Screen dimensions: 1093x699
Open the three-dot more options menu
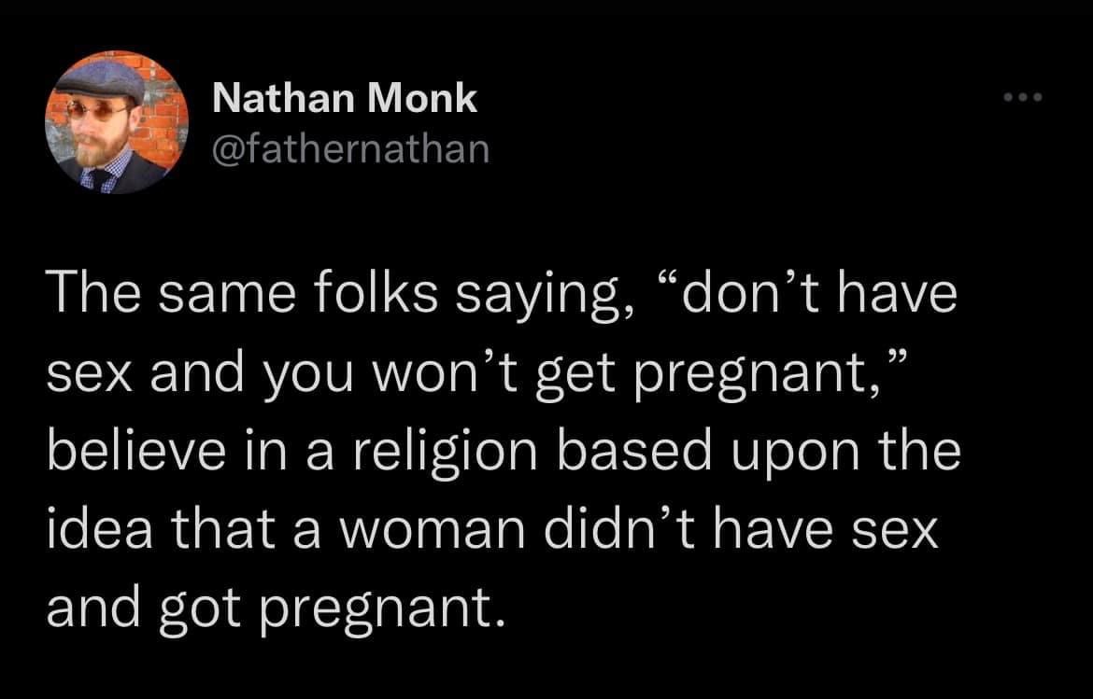[x=1022, y=98]
